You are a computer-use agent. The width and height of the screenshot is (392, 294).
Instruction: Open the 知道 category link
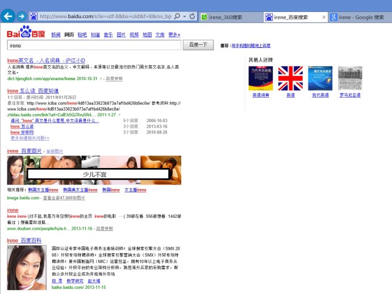pos(95,35)
